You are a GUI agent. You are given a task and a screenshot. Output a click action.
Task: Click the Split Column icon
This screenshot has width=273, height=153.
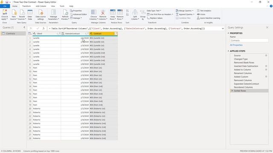point(135,14)
